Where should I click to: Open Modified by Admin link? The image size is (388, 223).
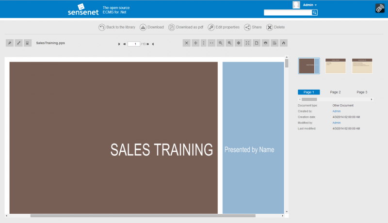click(337, 123)
